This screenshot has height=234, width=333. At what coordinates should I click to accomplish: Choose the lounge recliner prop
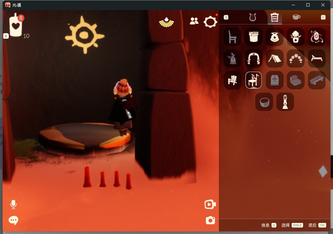316,58
